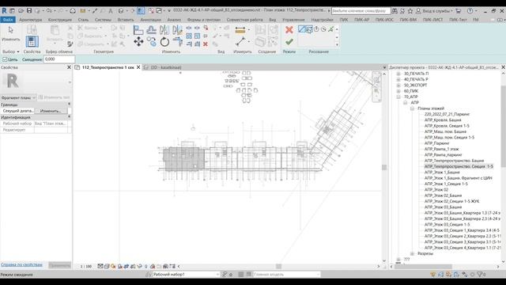Click the visual style icon in view control bar
Screen dimensions: 506x285
point(107,266)
